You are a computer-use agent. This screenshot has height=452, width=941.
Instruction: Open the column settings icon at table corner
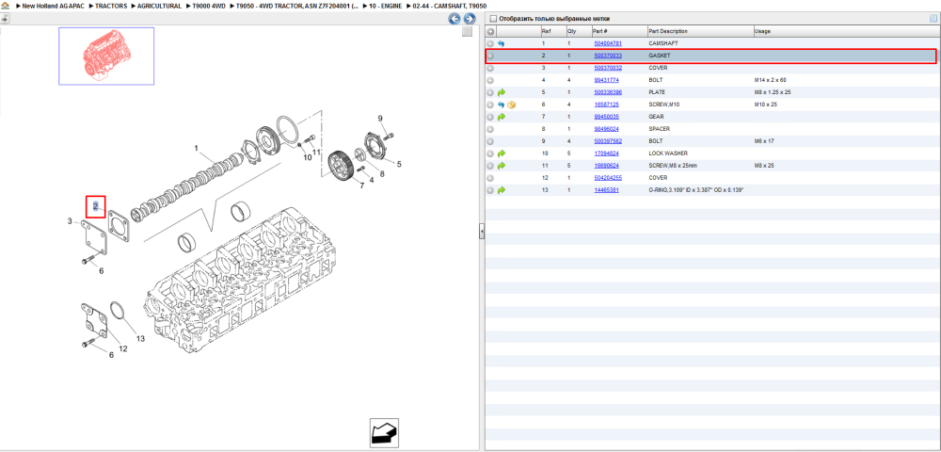point(933,19)
